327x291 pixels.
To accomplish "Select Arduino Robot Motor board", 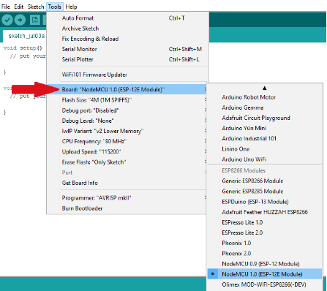I will (265, 97).
